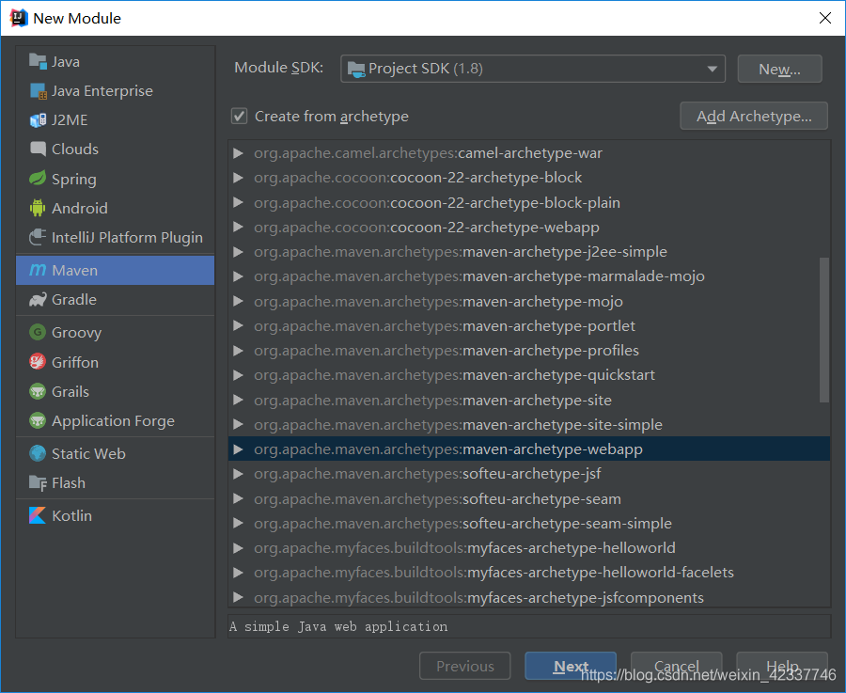Expand cocoon-22-archetype-webapp arrow
This screenshot has width=846, height=693.
tap(238, 228)
